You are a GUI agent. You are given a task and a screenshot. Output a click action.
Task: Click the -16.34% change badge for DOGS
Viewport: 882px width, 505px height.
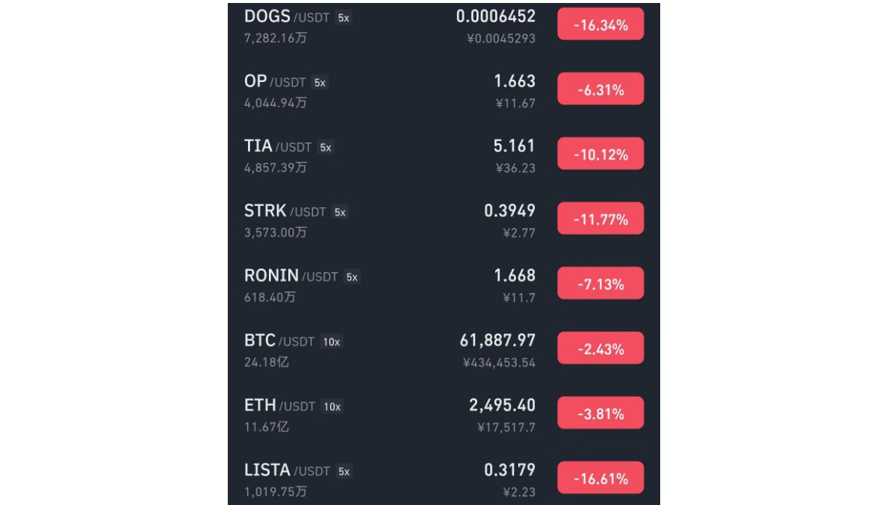600,24
